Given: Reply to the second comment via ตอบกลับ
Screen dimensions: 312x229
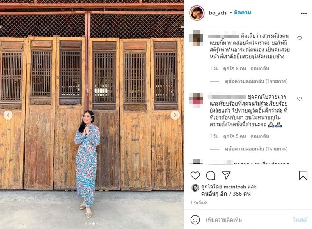Looking at the screenshot, I should (x=260, y=136).
